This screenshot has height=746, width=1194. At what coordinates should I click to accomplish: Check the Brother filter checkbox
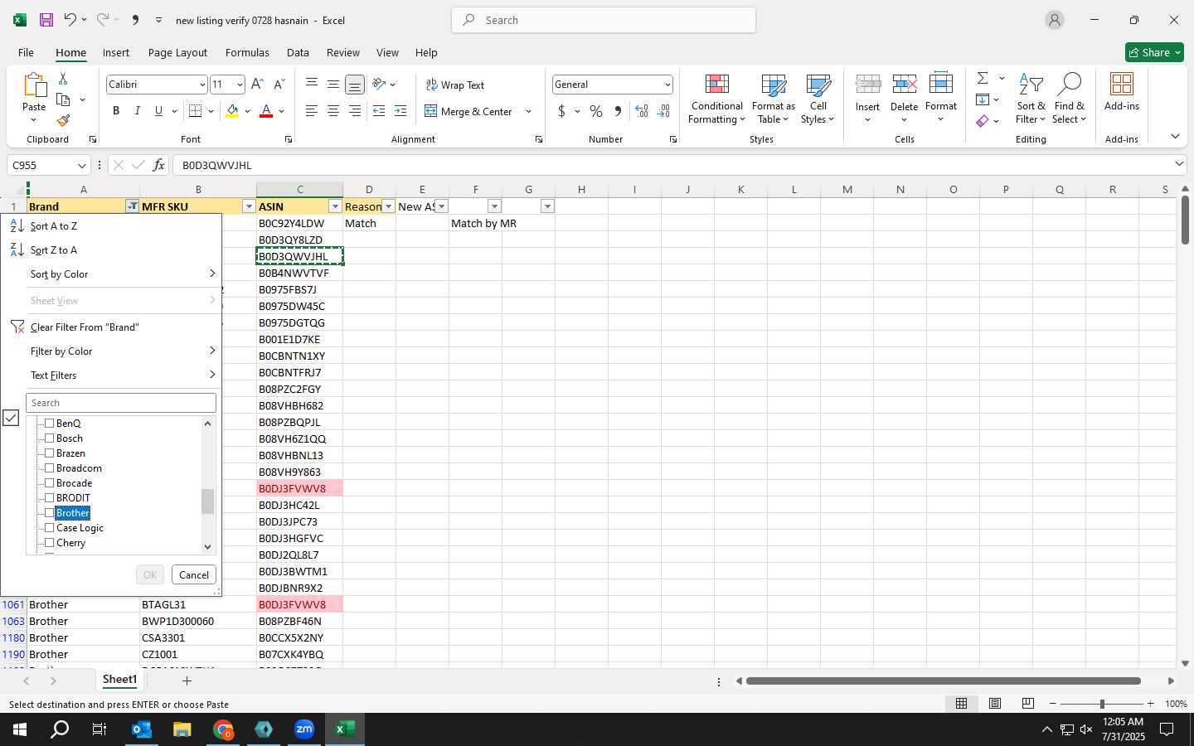point(49,513)
